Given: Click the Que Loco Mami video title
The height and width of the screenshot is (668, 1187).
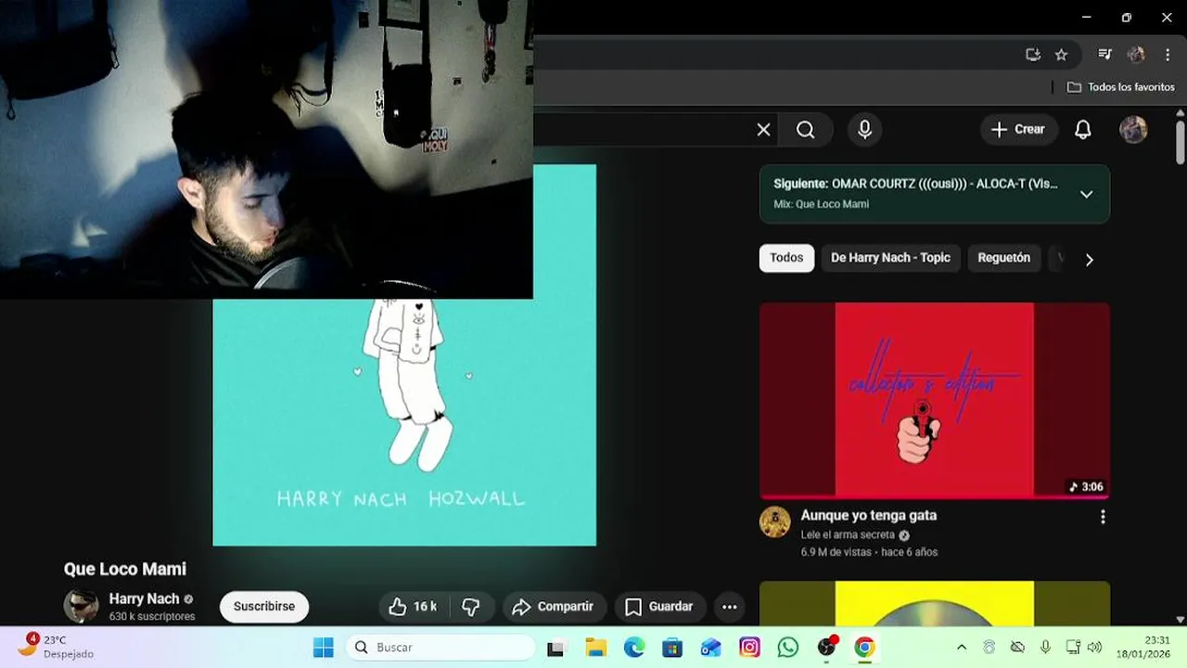Looking at the screenshot, I should click(125, 569).
